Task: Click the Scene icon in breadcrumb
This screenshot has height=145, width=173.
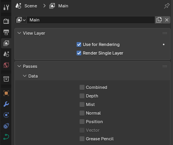Action: [18, 6]
